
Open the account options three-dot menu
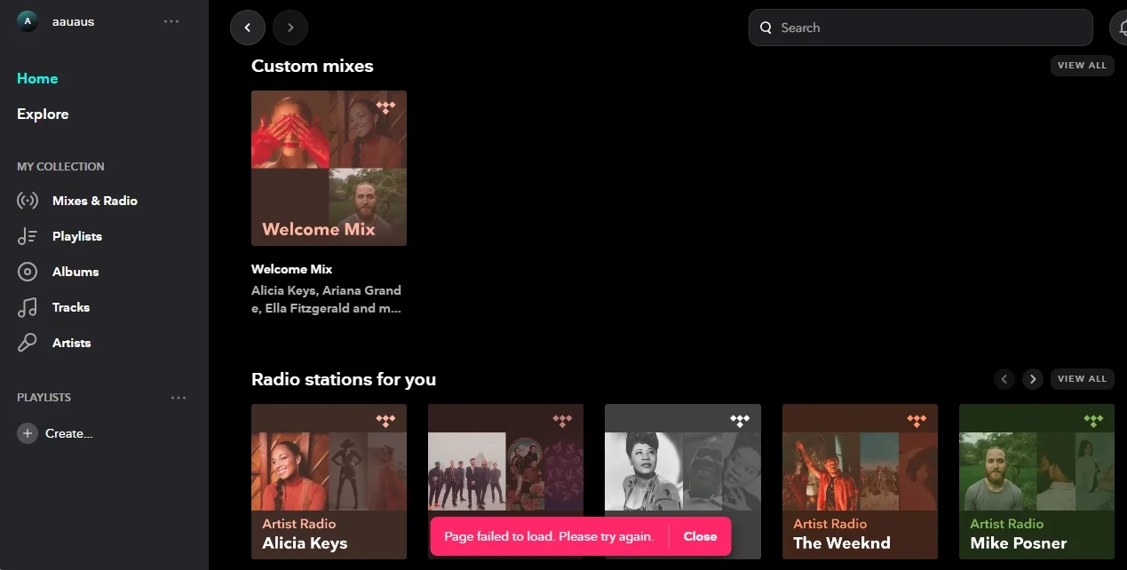click(x=171, y=21)
